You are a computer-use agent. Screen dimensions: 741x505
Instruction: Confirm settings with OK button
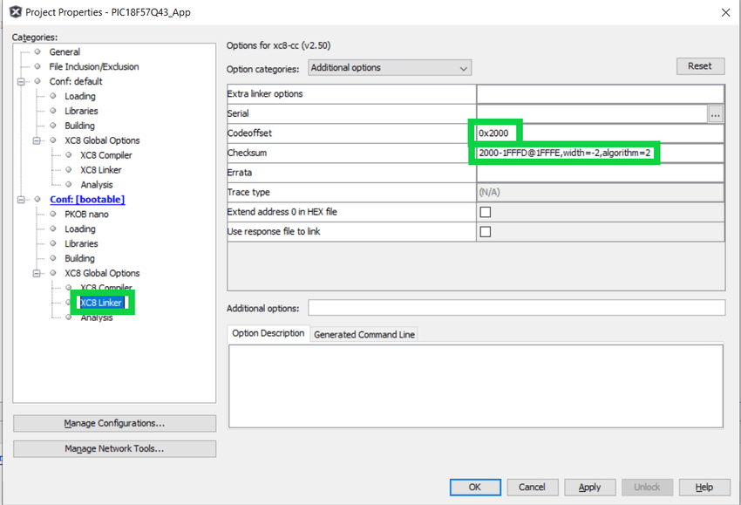click(x=474, y=488)
